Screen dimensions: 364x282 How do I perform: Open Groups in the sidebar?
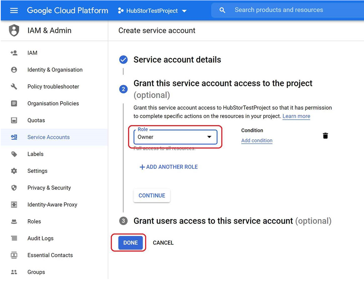54,272
